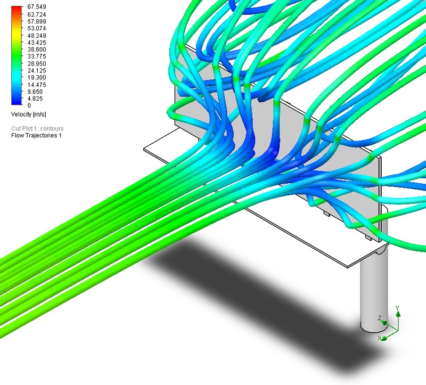Click the 19.300 legend tick value
Viewport: 426px width, 385px height.
pyautogui.click(x=35, y=77)
